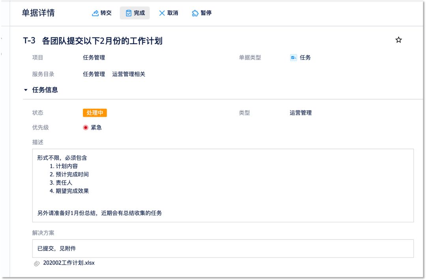Click the paperclip attachment icon

click(37, 263)
